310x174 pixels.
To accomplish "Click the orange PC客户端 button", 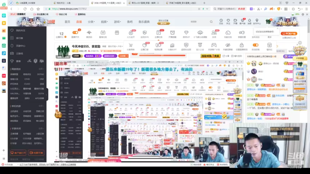I will tap(289, 34).
